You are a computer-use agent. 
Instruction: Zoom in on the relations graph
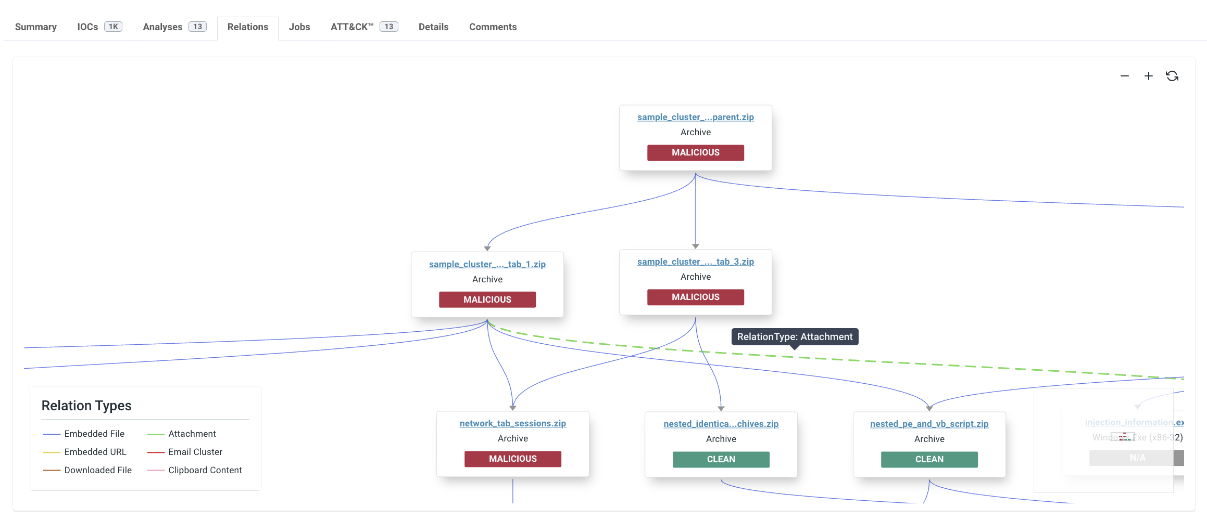(1149, 76)
